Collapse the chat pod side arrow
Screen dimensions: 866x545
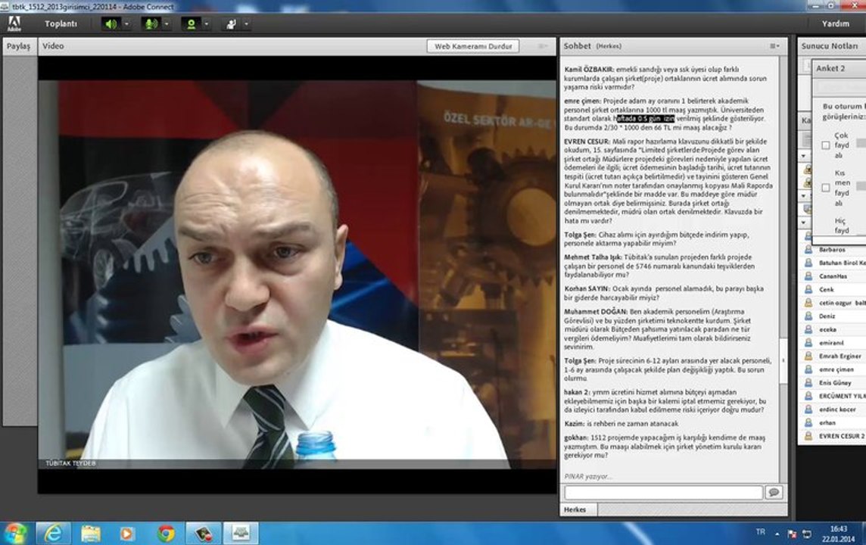click(783, 360)
